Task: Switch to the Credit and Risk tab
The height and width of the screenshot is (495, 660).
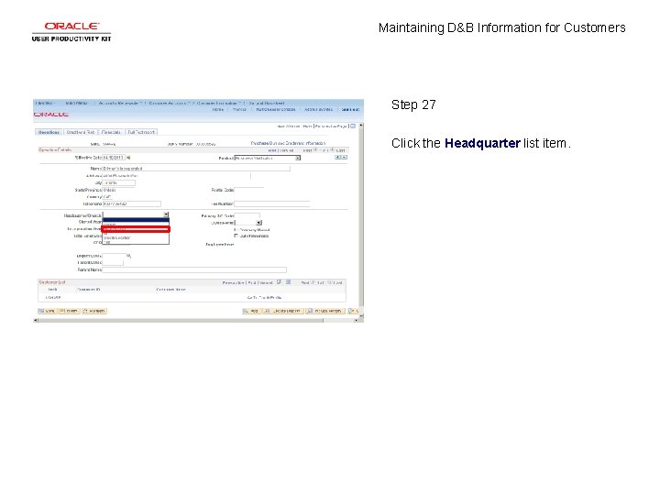Action: pos(81,132)
